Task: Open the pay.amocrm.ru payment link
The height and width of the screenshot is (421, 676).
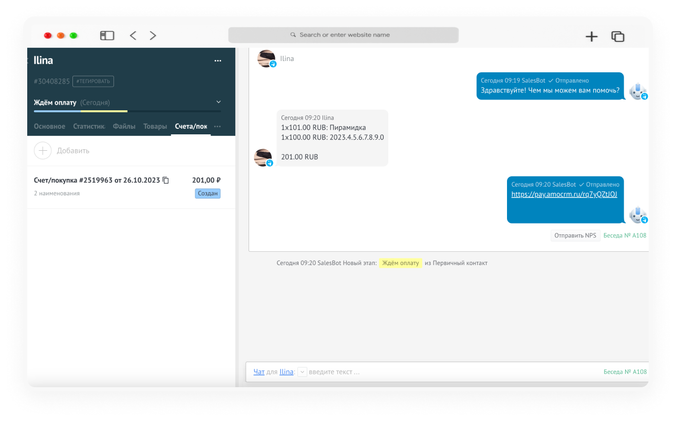Action: (564, 194)
